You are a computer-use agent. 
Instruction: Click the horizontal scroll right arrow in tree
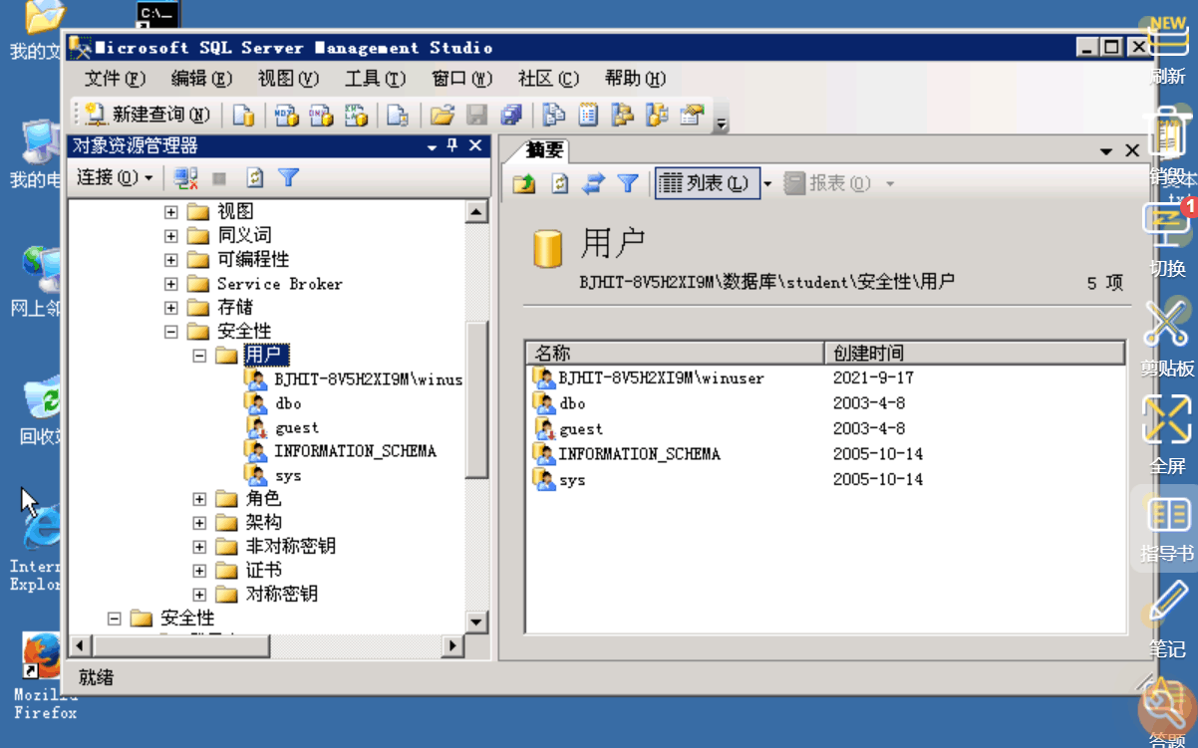click(x=453, y=645)
